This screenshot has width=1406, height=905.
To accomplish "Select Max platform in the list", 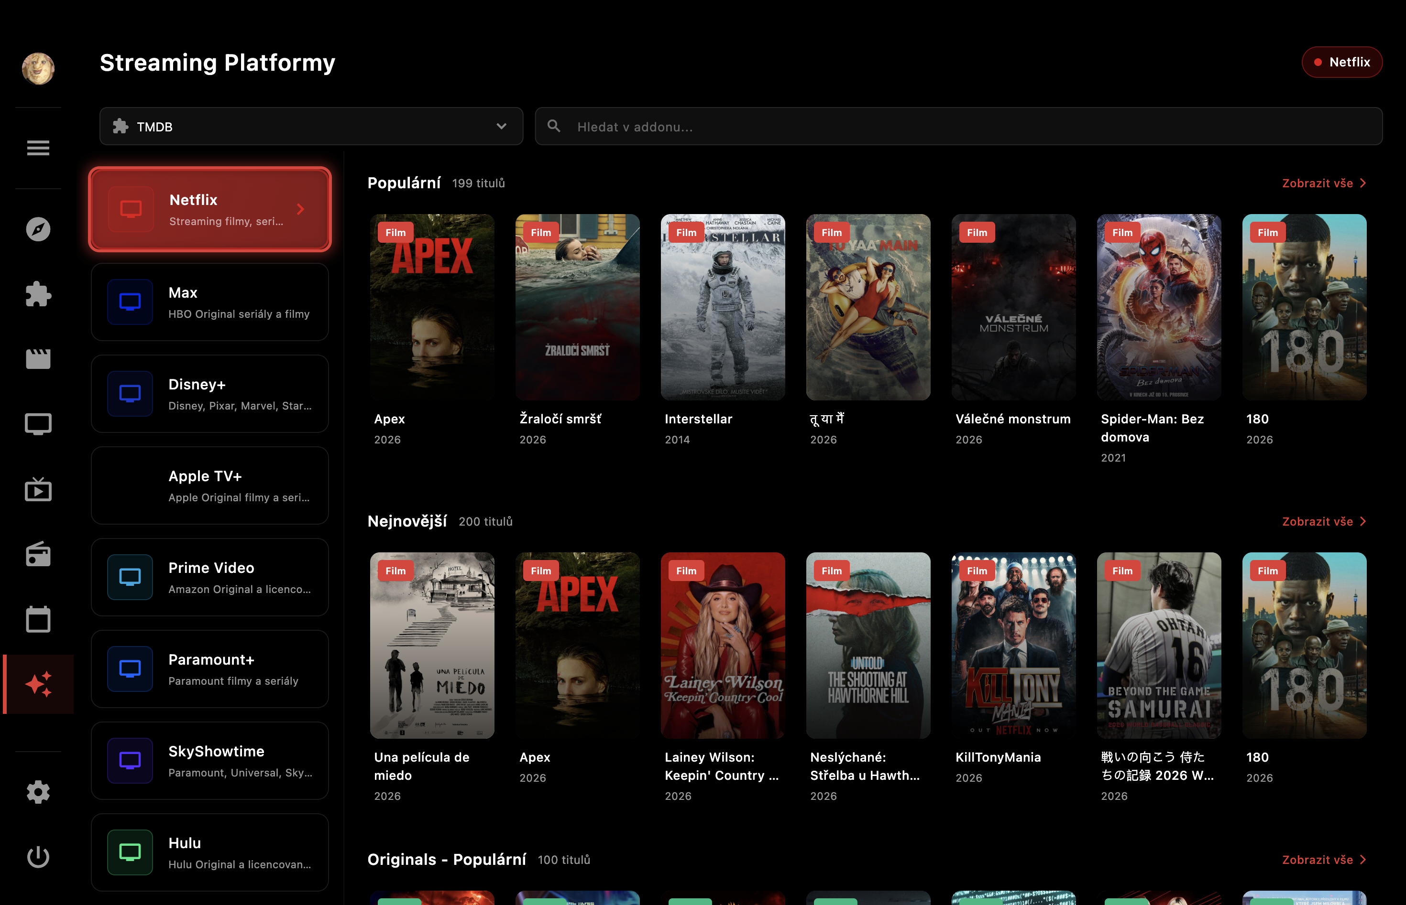I will 210,302.
